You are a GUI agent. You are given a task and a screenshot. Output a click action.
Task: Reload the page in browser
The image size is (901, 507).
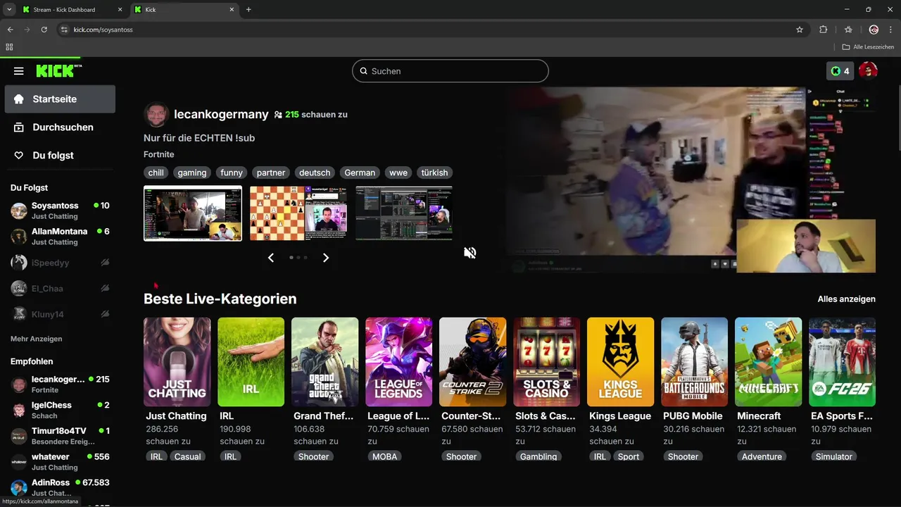44,30
